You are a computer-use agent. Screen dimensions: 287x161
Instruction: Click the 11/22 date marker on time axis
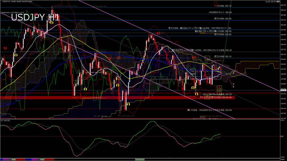pyautogui.click(x=13, y=160)
